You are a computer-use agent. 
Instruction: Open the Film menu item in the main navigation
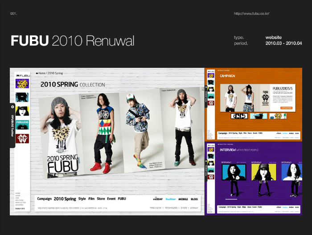tap(91, 199)
